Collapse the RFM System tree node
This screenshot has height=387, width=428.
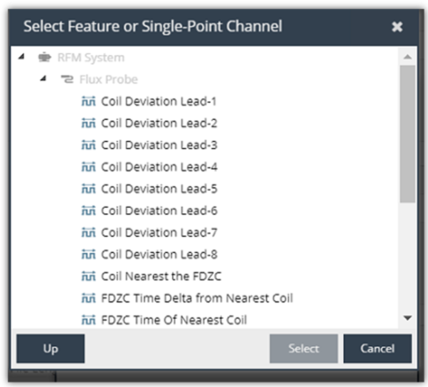pos(21,56)
